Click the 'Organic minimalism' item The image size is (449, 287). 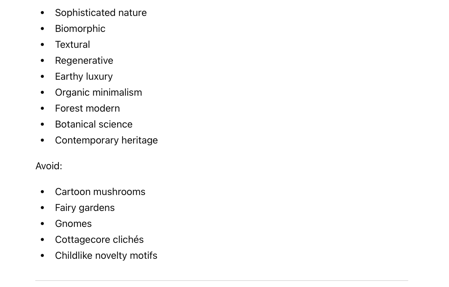point(98,92)
